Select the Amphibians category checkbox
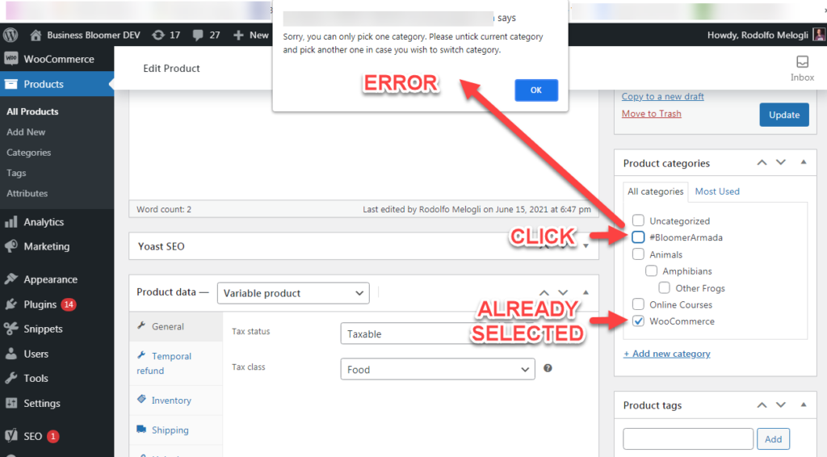Screen dimensions: 827x457 652,271
